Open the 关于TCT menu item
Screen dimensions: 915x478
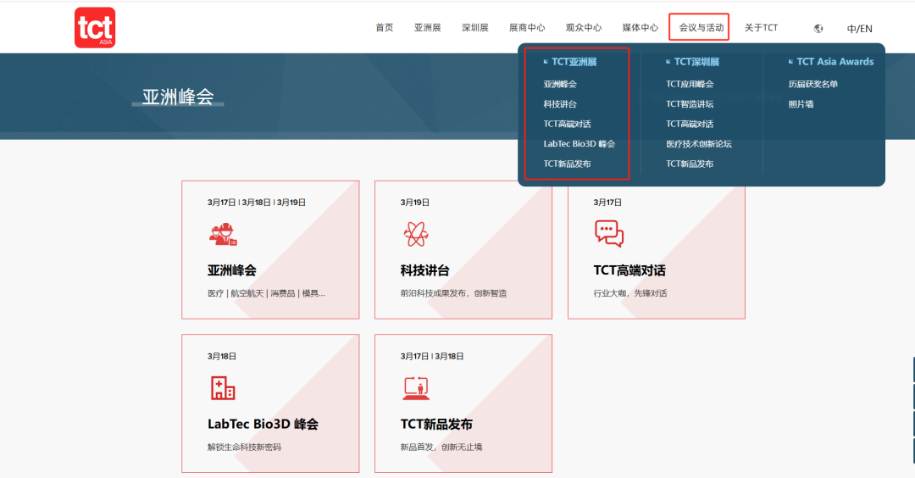(761, 27)
